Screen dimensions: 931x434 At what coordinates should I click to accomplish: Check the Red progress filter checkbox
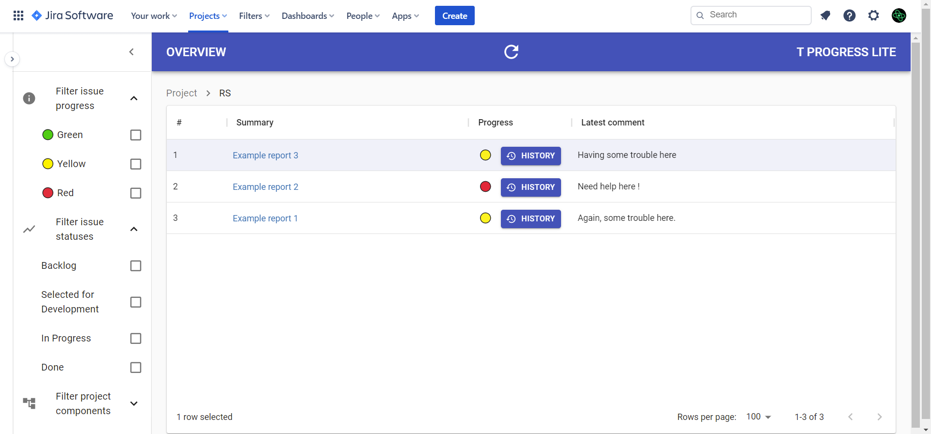[136, 193]
